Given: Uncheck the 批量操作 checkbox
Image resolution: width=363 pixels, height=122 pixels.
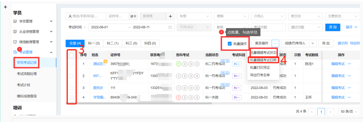Looking at the screenshot, I should pos(229,44).
